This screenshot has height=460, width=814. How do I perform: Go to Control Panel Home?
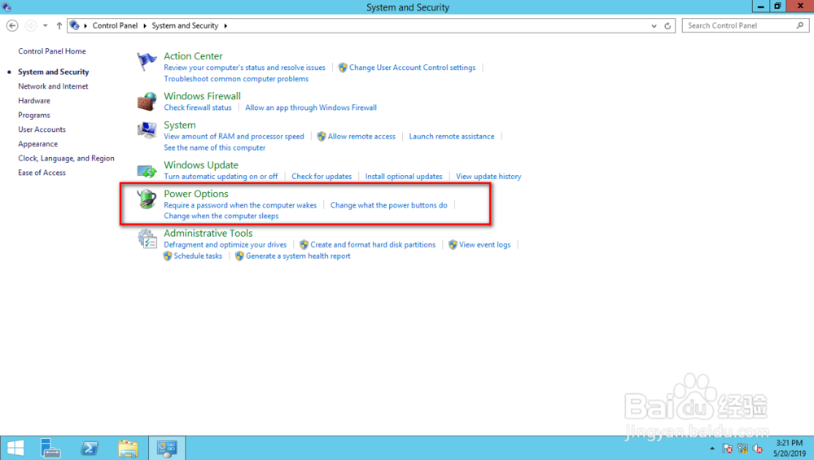(52, 50)
